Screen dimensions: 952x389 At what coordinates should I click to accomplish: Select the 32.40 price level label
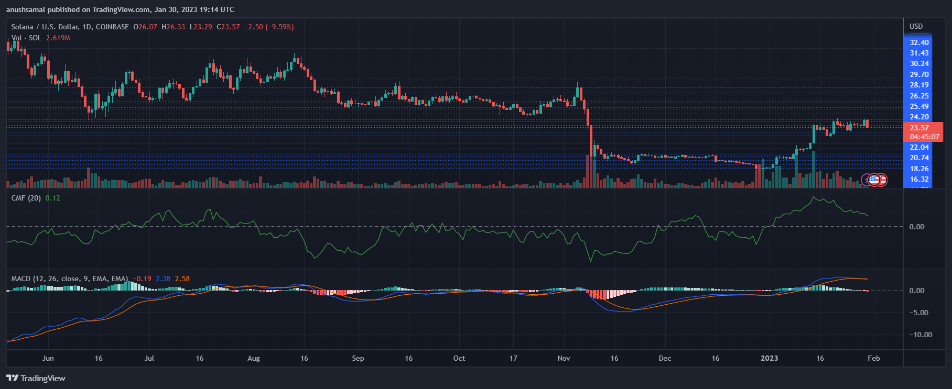[x=919, y=42]
